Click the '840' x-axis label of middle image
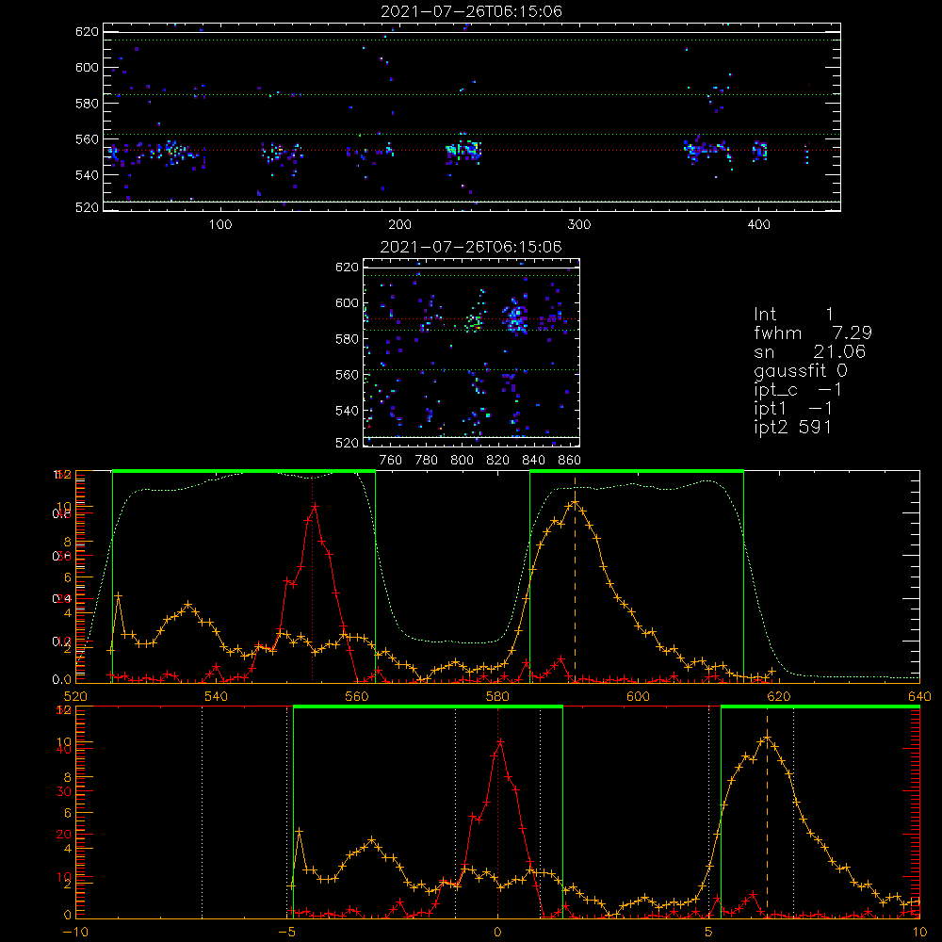The height and width of the screenshot is (942, 942). tap(533, 461)
